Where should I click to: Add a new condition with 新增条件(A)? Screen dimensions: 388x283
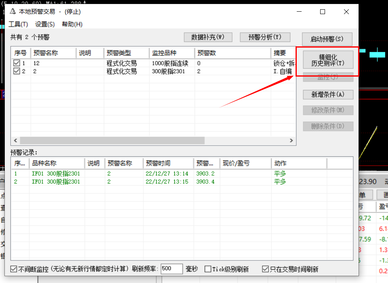click(328, 95)
